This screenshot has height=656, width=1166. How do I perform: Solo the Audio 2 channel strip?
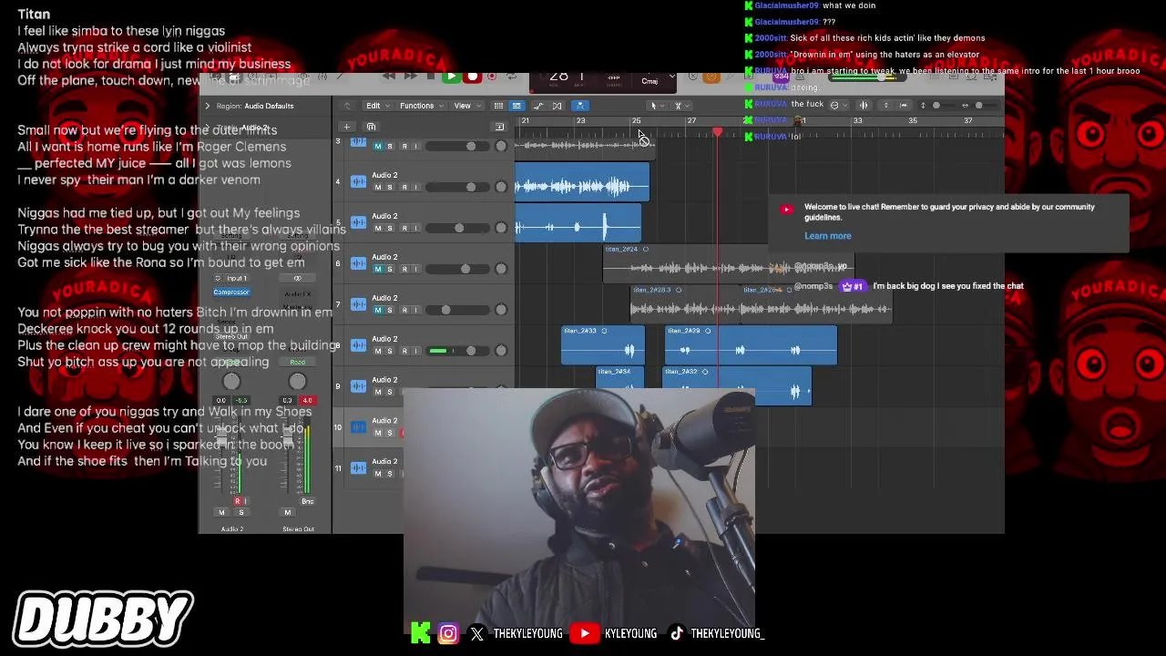point(241,512)
